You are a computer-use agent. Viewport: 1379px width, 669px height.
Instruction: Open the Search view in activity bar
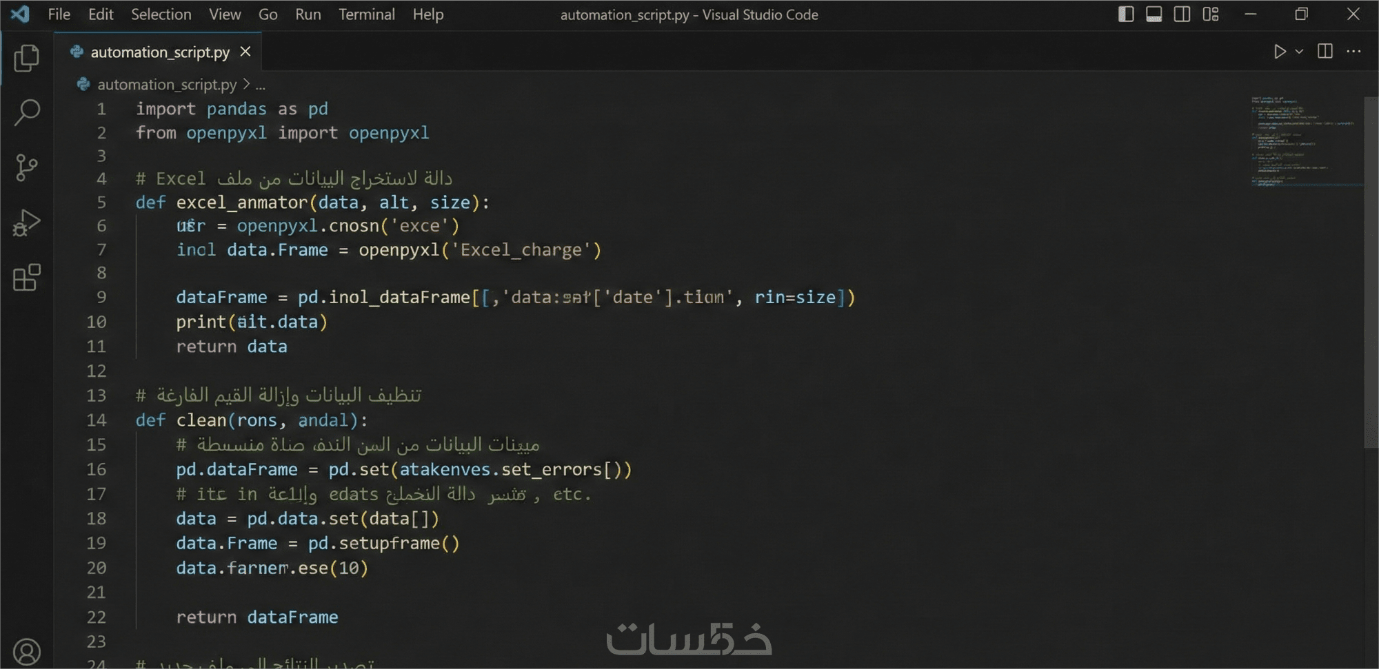click(x=26, y=113)
